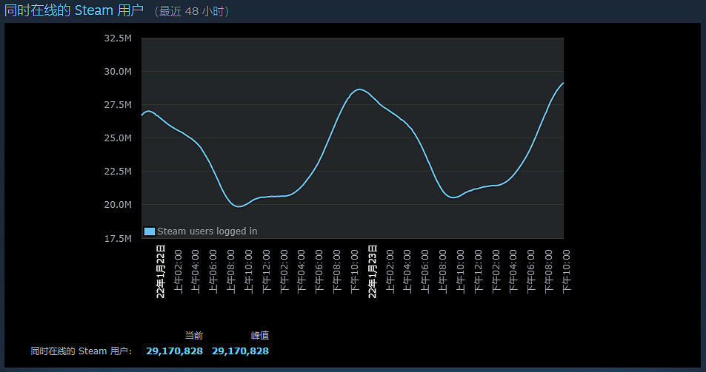Click the 30.0M y-axis label

(x=118, y=72)
